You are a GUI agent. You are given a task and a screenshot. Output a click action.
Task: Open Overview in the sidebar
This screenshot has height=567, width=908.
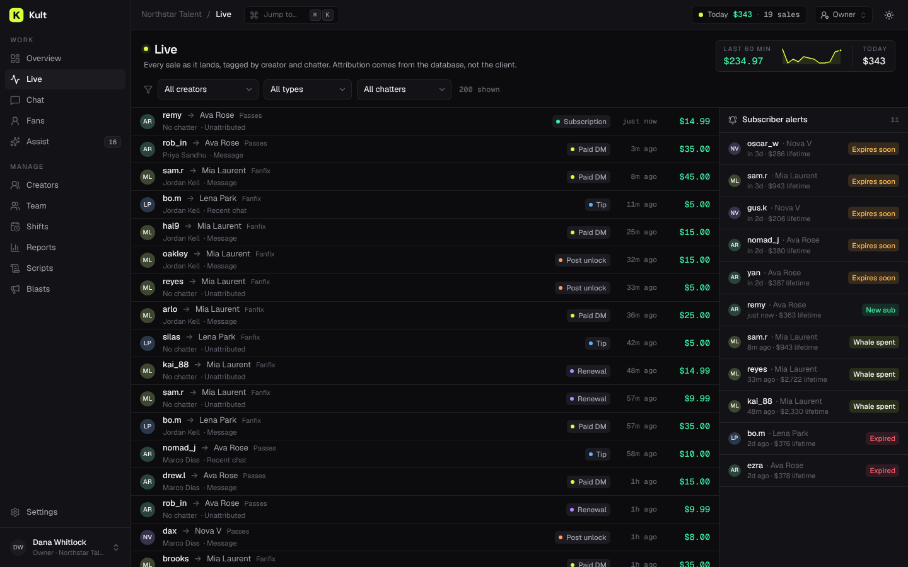66,59
